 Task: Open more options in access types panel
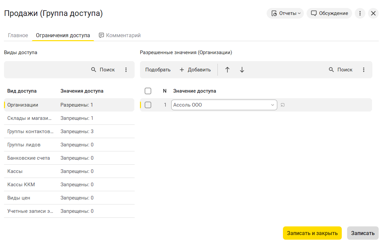126,70
